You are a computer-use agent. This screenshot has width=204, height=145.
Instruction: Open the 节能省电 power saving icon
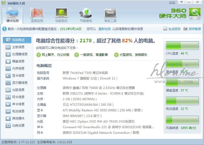(x=86, y=13)
